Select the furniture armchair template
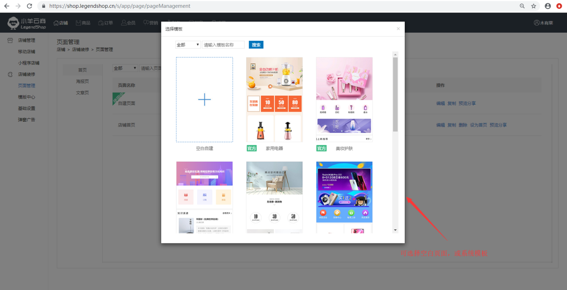 (274, 197)
